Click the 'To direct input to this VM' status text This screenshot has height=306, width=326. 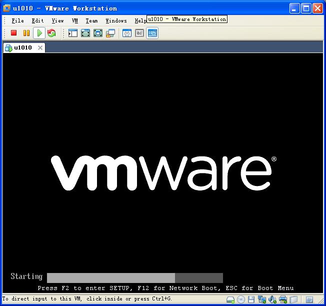click(87, 298)
